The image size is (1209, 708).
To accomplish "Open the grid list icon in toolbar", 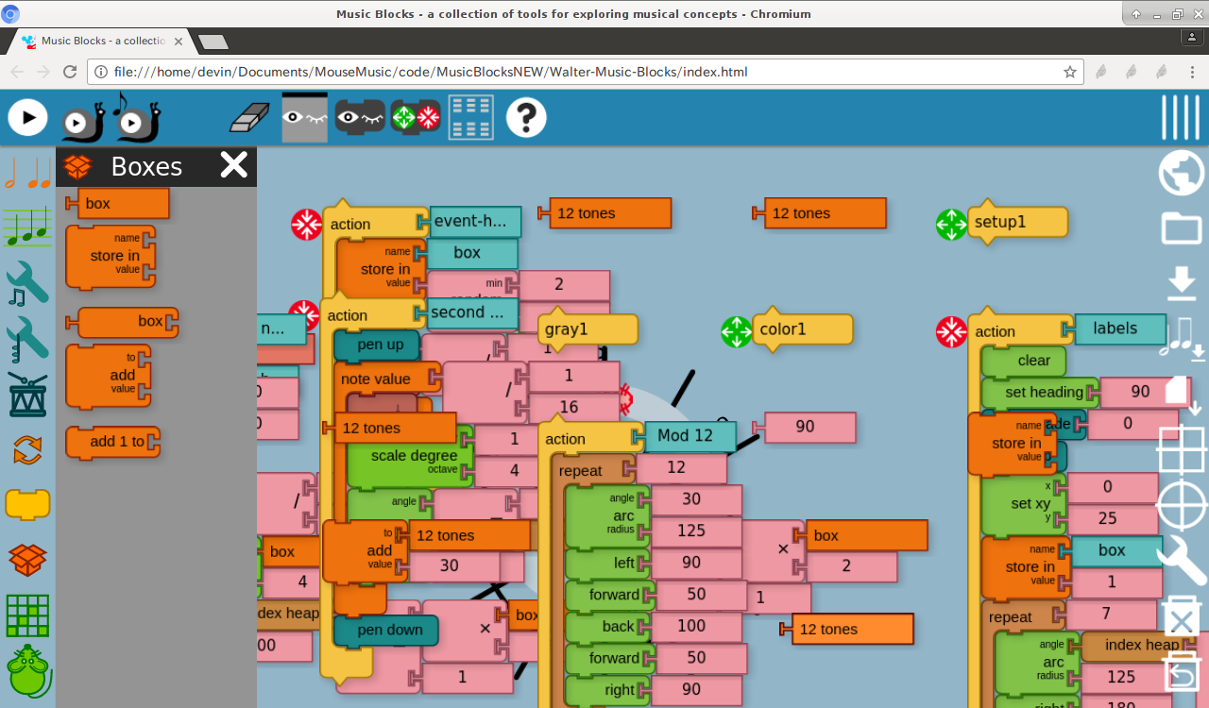I will point(470,117).
